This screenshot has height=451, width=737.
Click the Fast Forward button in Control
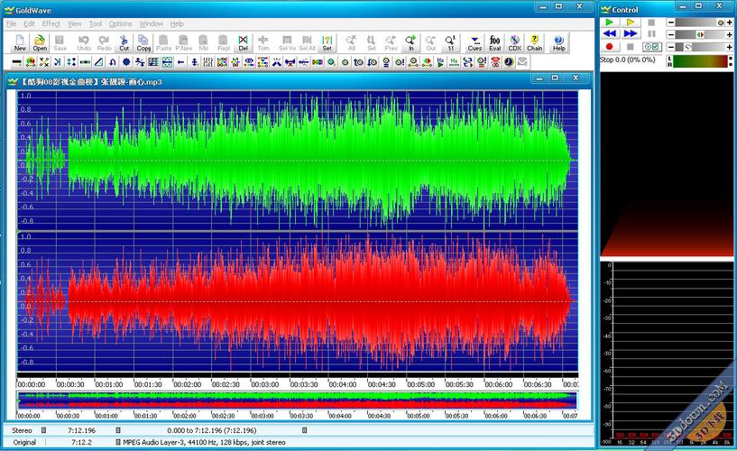click(631, 33)
